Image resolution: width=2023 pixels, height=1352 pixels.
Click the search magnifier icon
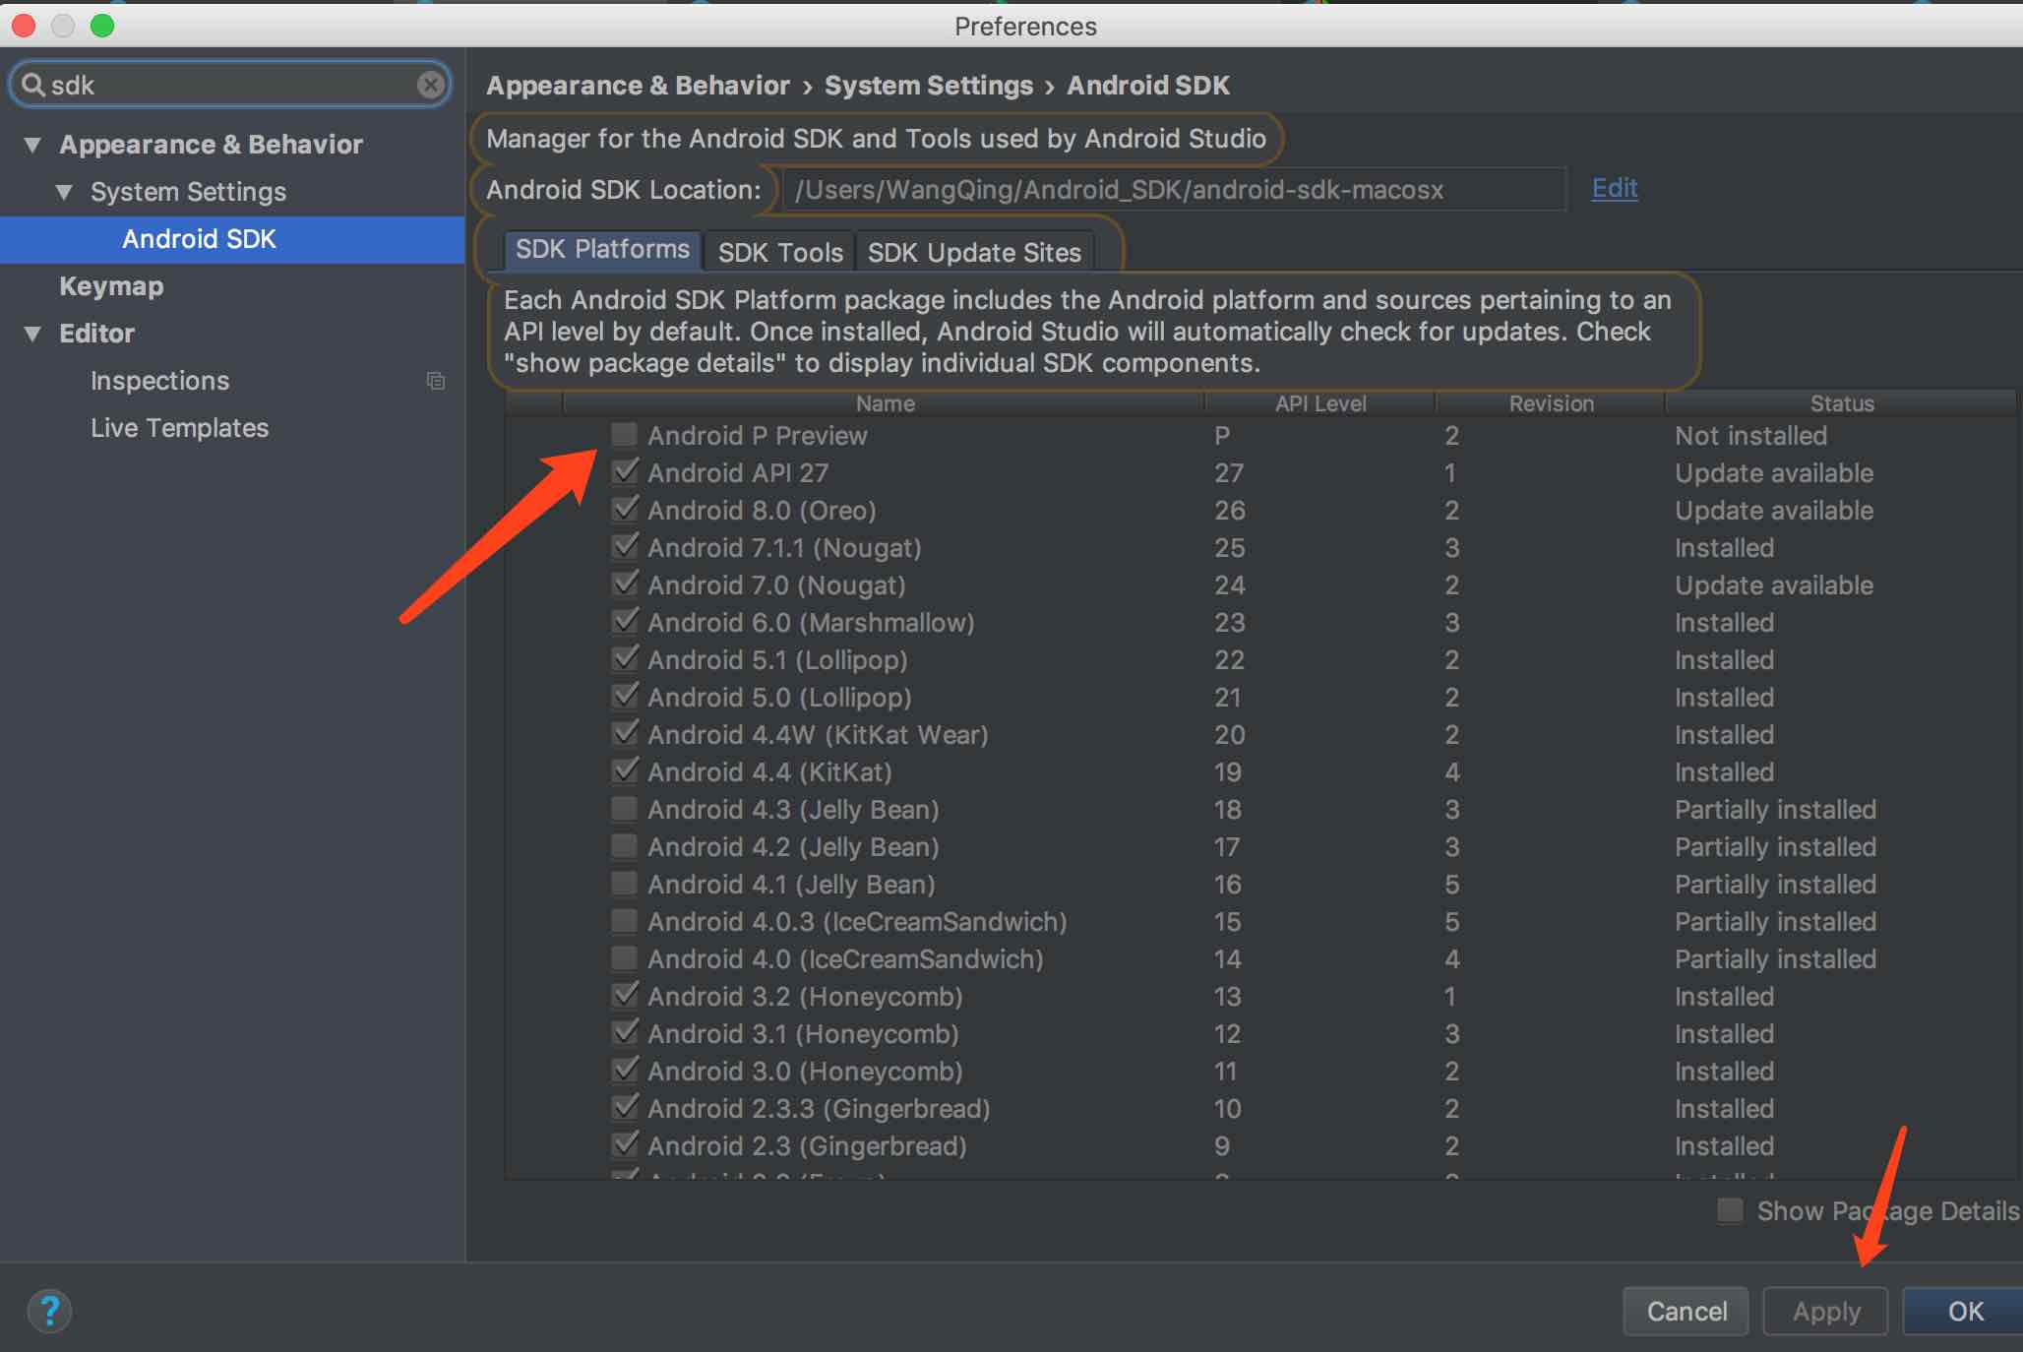(x=32, y=85)
